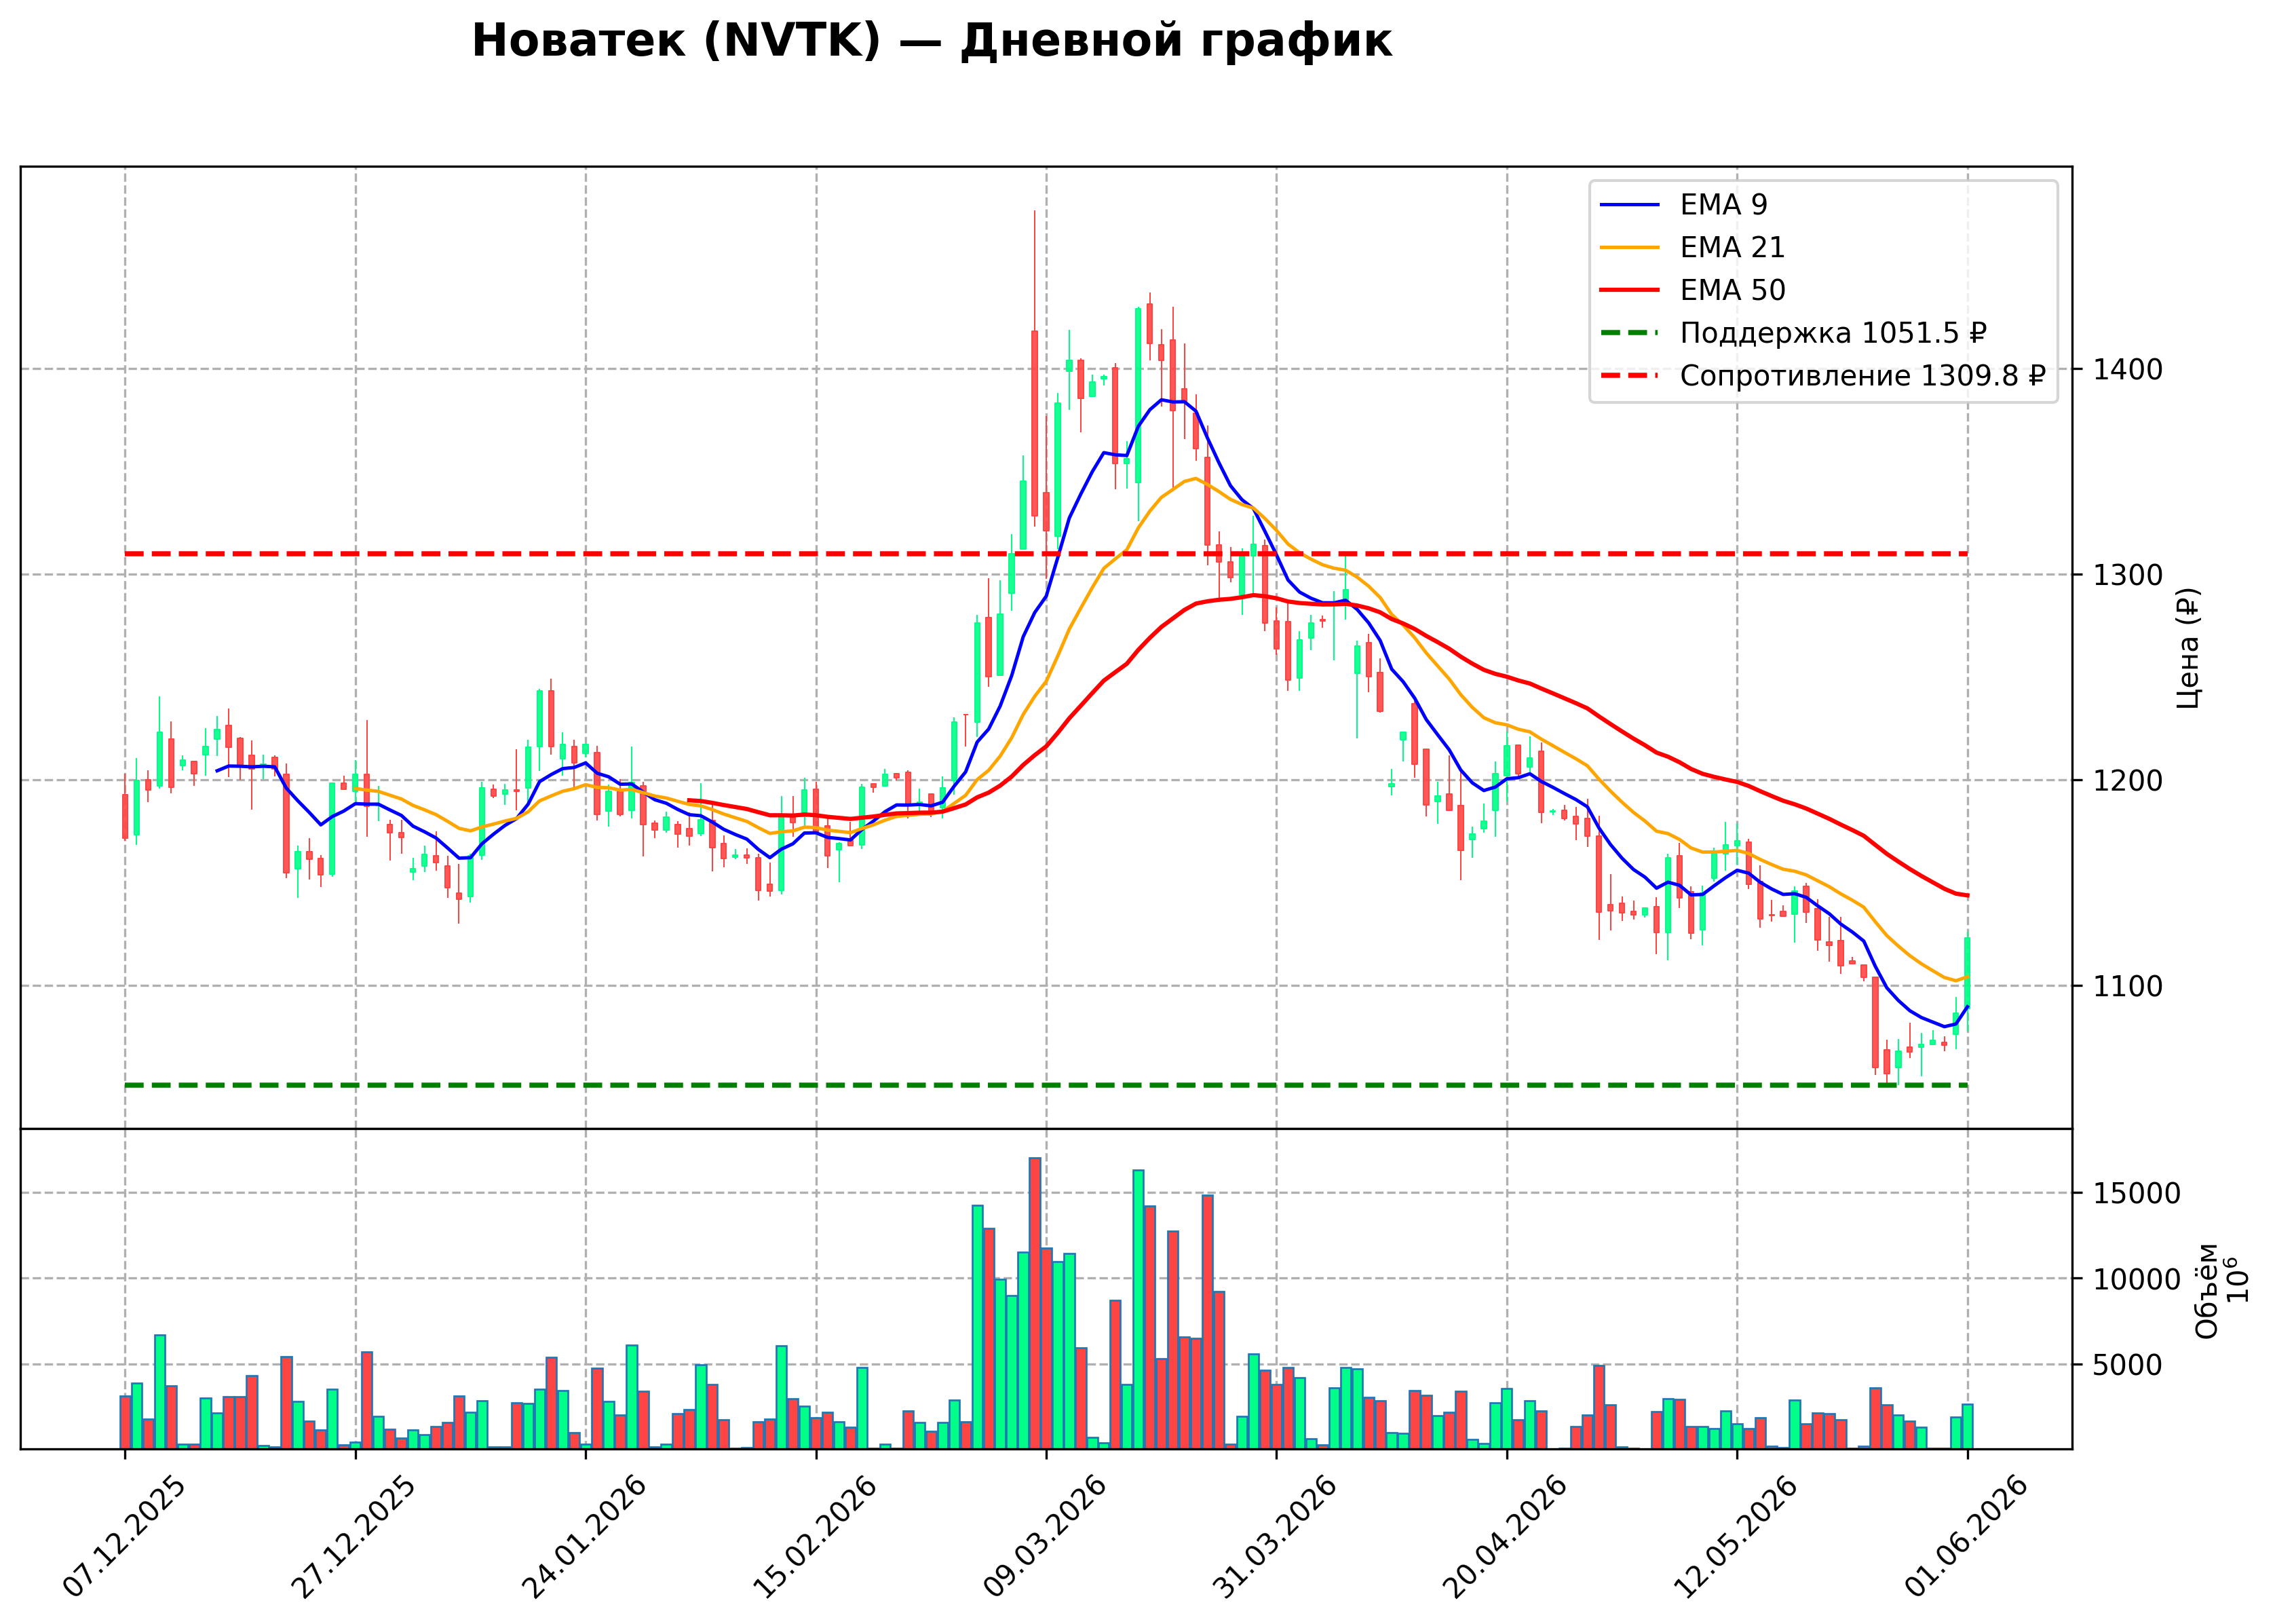Click the "1100" price axis label

tap(2127, 986)
